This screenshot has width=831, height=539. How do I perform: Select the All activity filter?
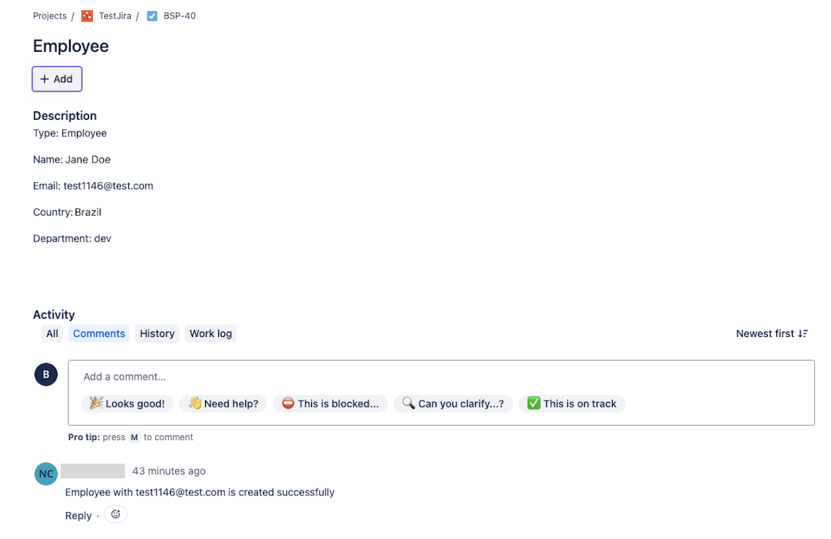52,334
